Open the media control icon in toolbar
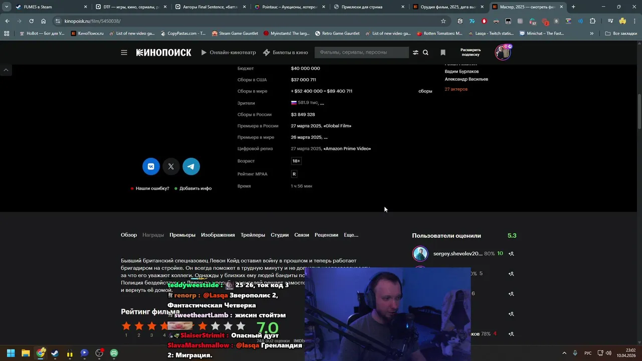The width and height of the screenshot is (642, 361). [610, 21]
